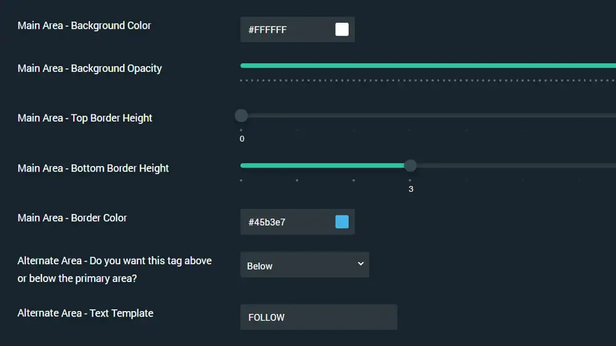This screenshot has height=346, width=616.
Task: Click into the FOLLOW text template field
Action: 318,317
